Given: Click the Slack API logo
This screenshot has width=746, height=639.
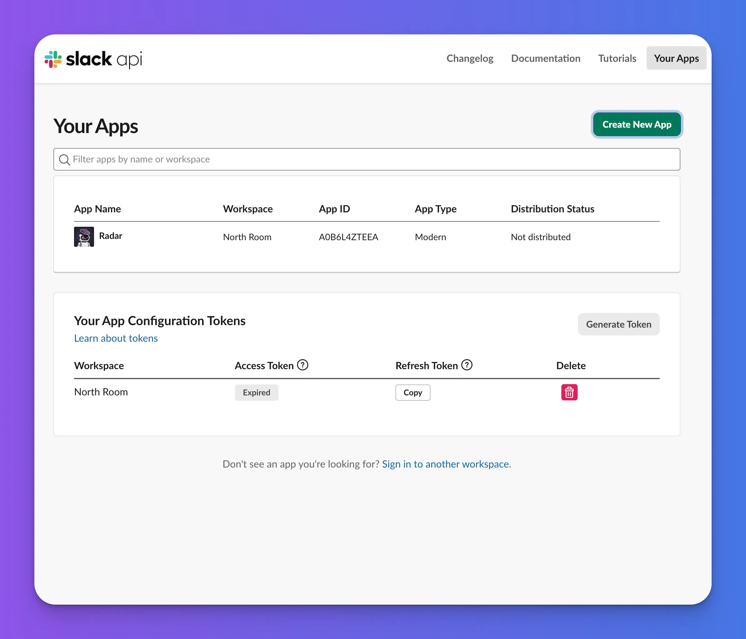Looking at the screenshot, I should tap(93, 59).
